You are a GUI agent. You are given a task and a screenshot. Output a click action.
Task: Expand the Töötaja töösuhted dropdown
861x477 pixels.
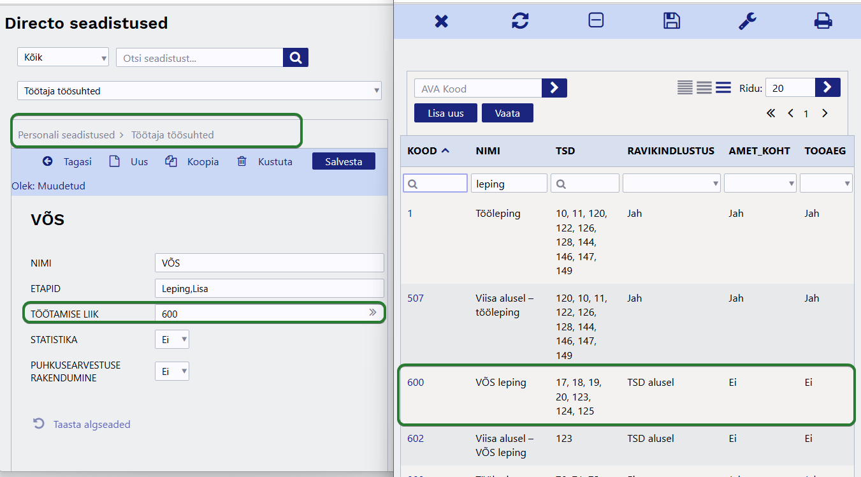click(x=199, y=91)
